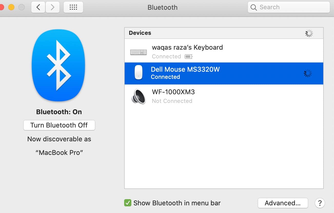Viewport: 334px width, 213px height.
Task: Select waqas raza's Keyboard device name
Action: click(x=187, y=47)
